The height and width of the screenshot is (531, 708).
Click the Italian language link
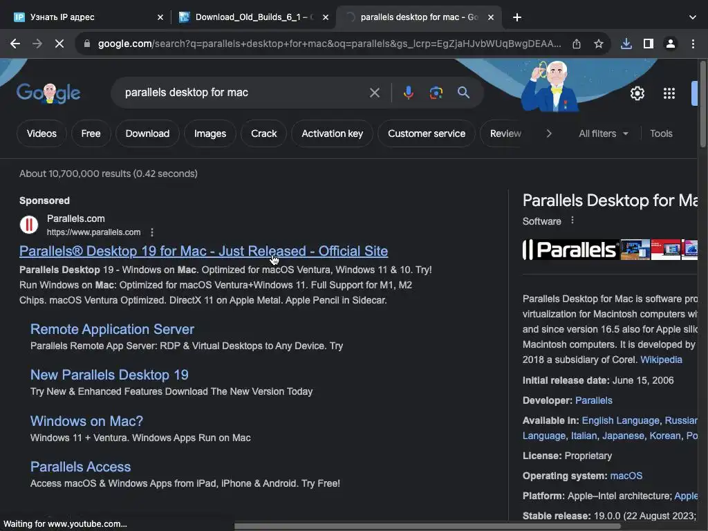(x=584, y=436)
